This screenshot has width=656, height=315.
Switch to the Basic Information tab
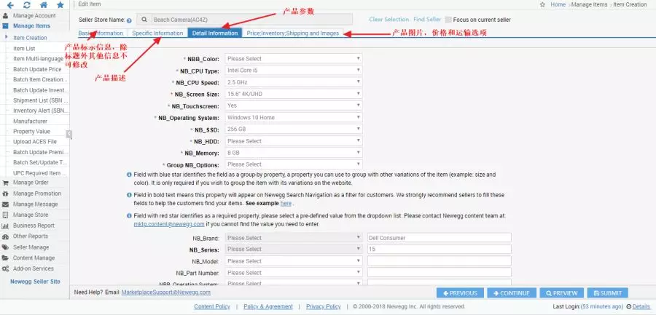point(101,33)
